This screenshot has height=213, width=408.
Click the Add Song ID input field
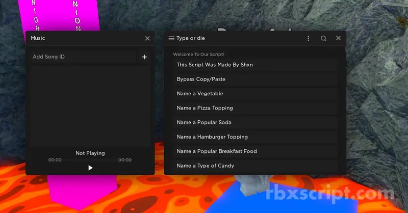[x=83, y=57]
